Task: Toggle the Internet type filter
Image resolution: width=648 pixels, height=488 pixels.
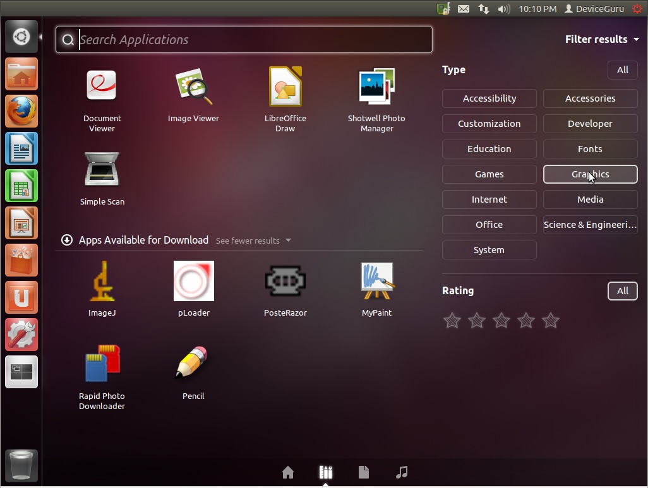Action: click(x=489, y=199)
